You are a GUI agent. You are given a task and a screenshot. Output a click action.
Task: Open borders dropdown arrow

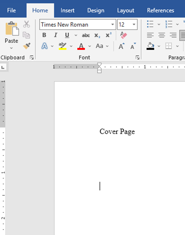(177, 46)
